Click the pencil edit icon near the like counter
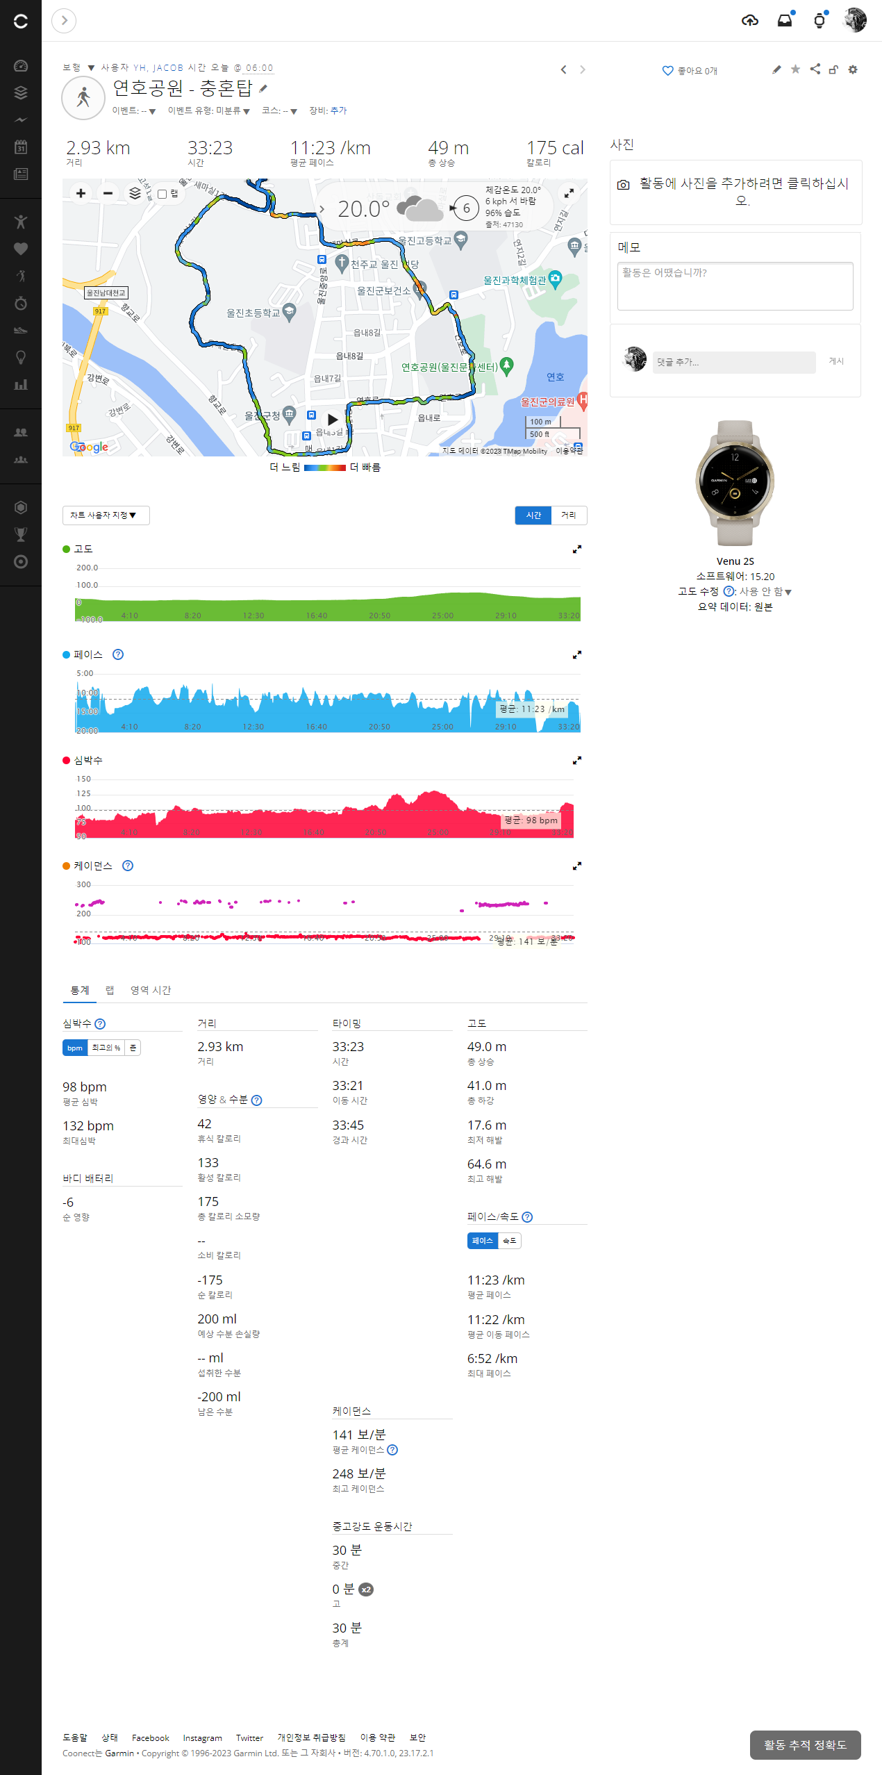The height and width of the screenshot is (1775, 882). pos(776,69)
